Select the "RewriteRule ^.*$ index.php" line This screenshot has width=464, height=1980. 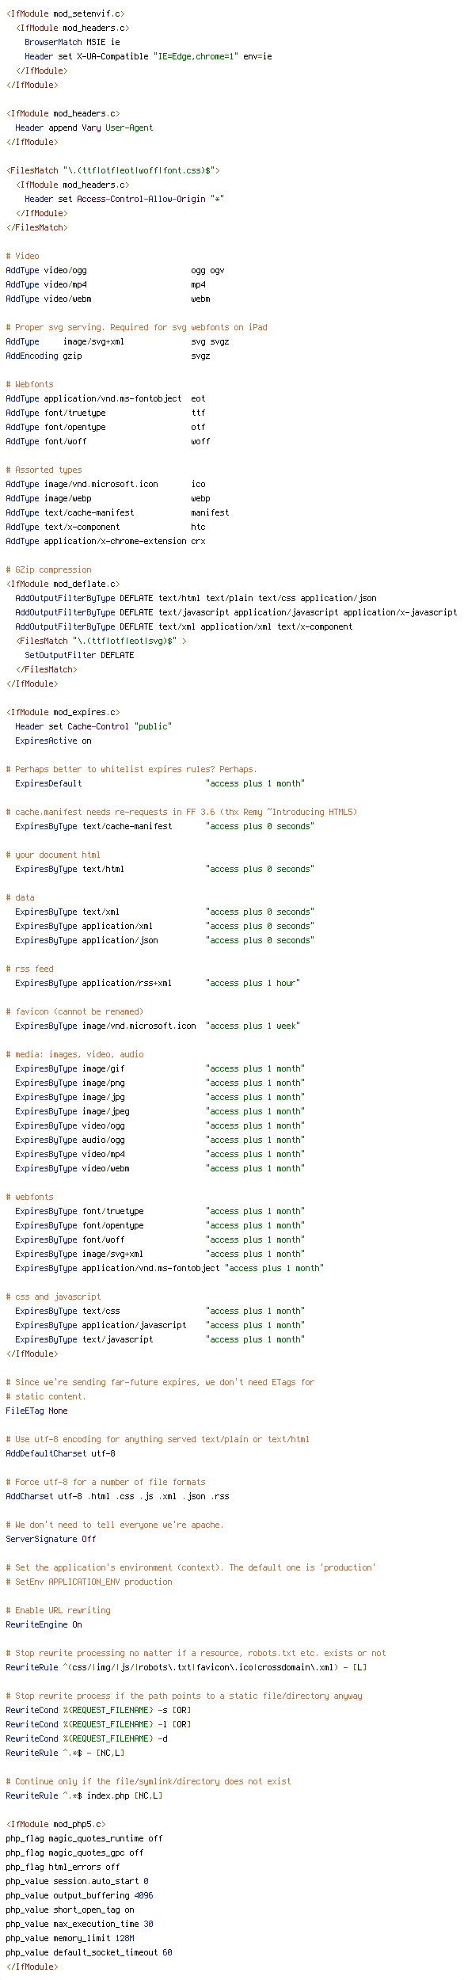coord(84,1795)
